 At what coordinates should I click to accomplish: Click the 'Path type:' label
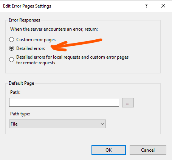tap(20, 114)
